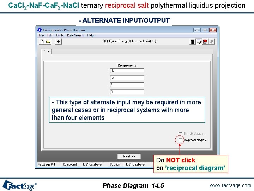Click Compound '1/31 databases' status entry

pyautogui.click(x=92, y=164)
